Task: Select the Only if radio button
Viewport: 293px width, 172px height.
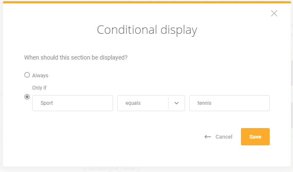Action: coord(27,97)
